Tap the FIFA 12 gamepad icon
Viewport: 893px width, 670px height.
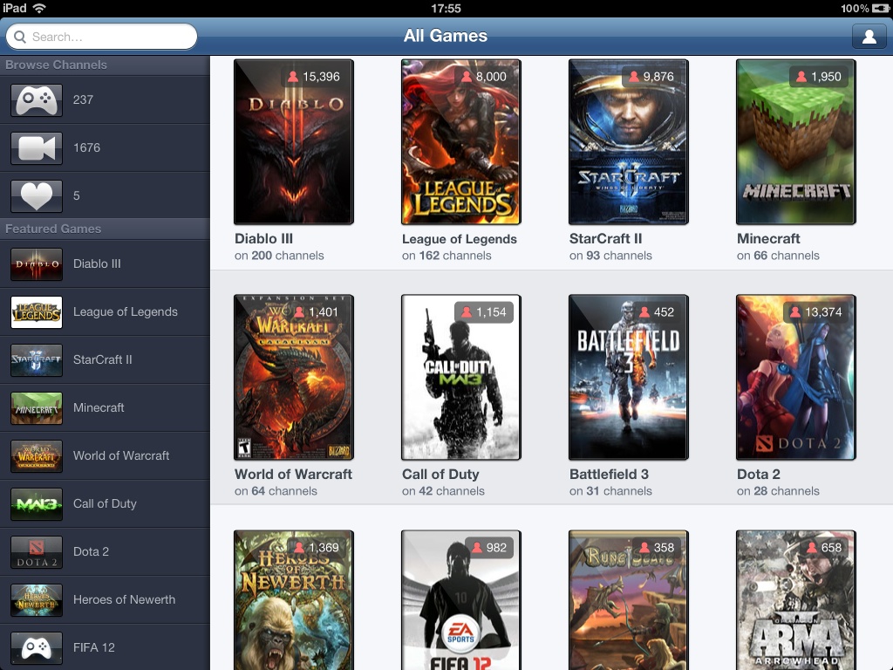(37, 648)
